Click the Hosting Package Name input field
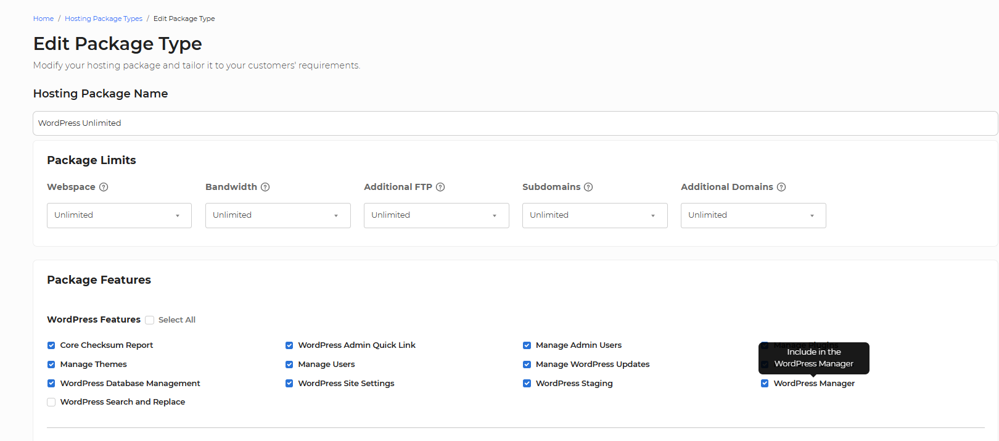Viewport: 999px width, 441px height. pos(515,123)
